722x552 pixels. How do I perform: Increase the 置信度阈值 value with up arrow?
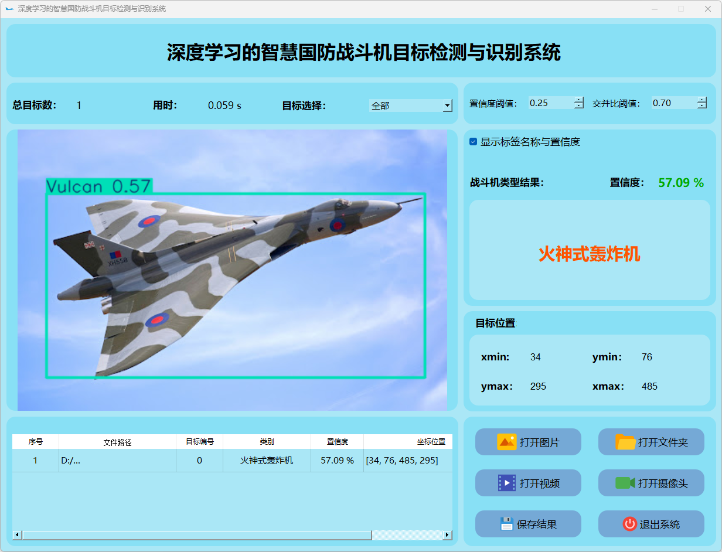(579, 100)
